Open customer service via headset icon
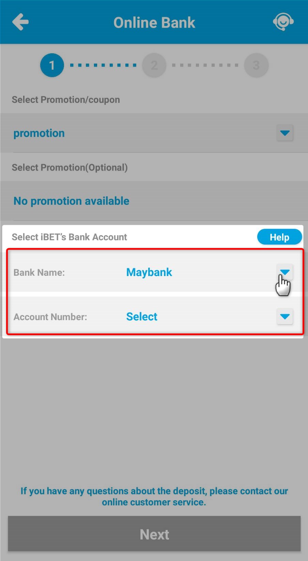Image resolution: width=308 pixels, height=561 pixels. (x=283, y=22)
